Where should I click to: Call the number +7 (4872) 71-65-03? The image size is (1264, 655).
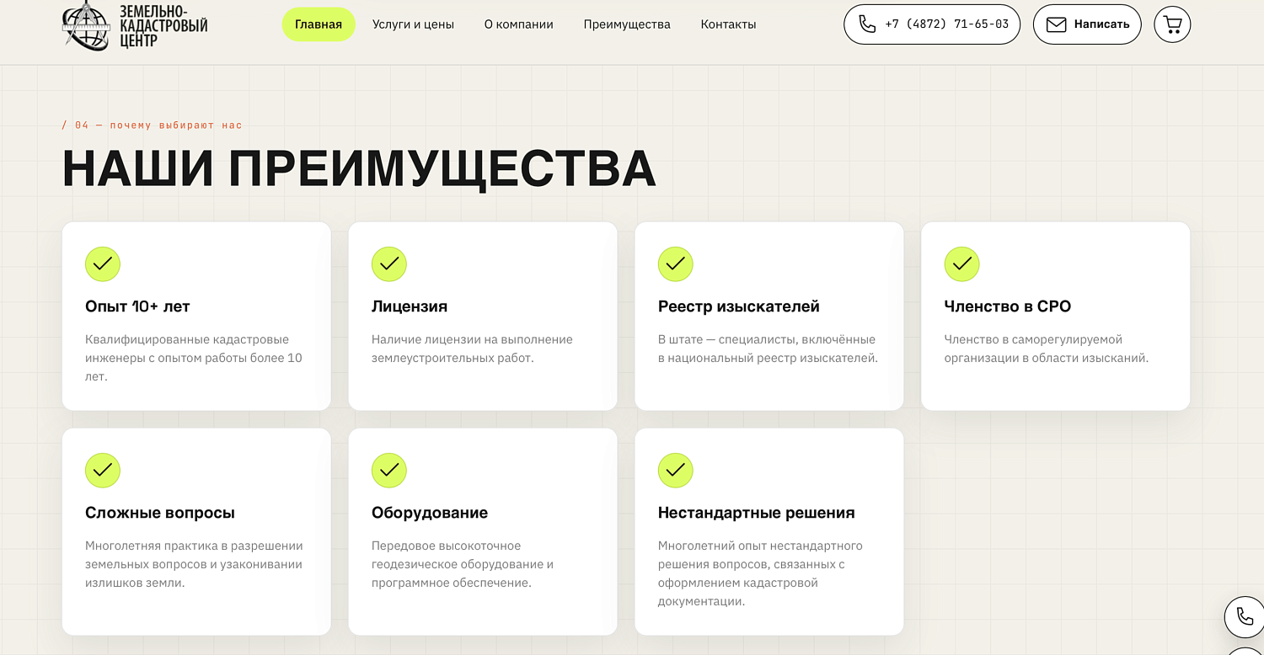(x=932, y=24)
